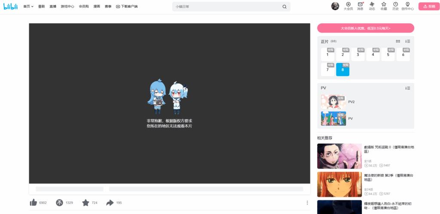Go to 直播 live section
440x214 pixels.
coord(53,6)
